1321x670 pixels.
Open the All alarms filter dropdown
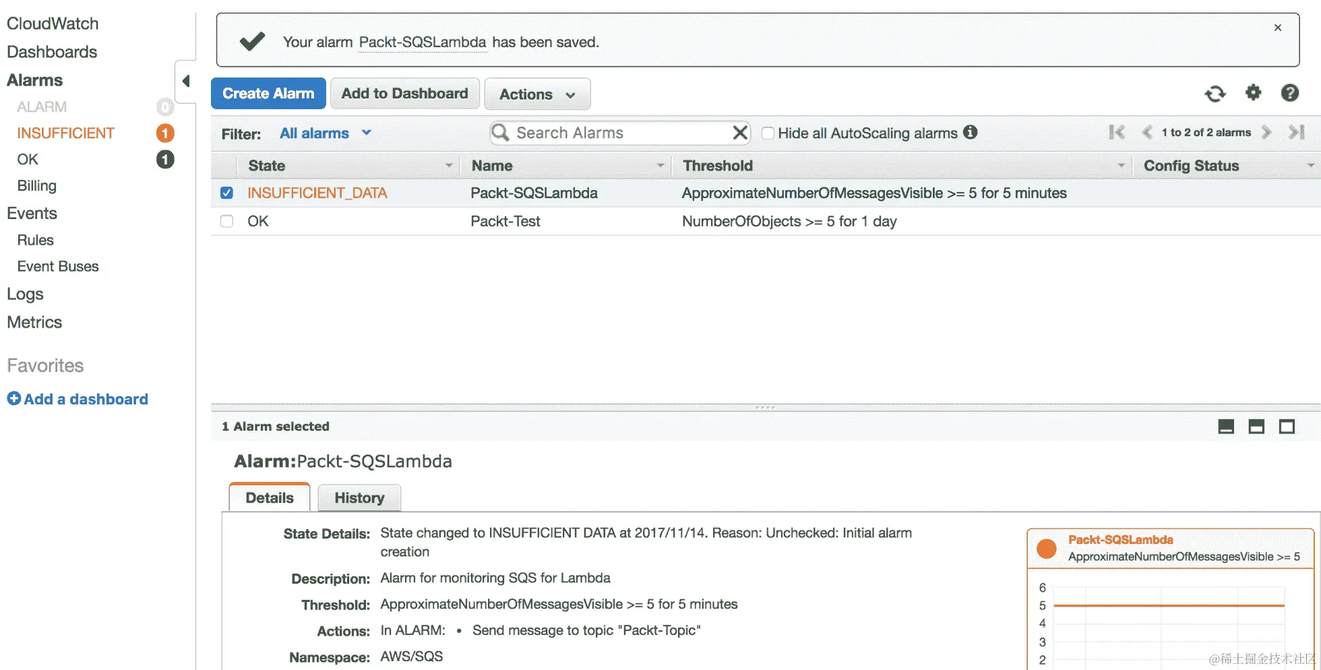click(x=326, y=133)
